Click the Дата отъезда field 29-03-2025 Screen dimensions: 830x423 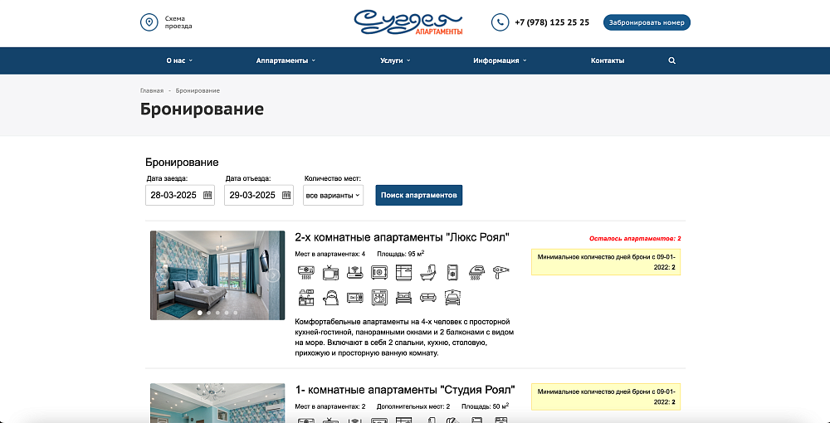pyautogui.click(x=259, y=195)
